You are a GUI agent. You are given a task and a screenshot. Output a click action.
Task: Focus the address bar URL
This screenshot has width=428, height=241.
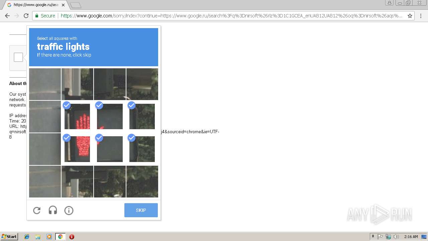231,16
